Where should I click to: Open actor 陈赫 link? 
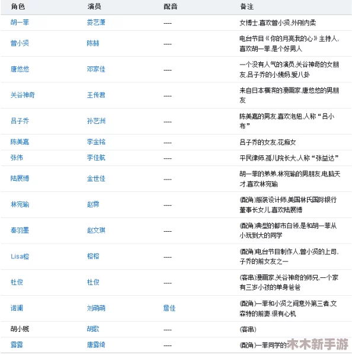click(x=93, y=43)
